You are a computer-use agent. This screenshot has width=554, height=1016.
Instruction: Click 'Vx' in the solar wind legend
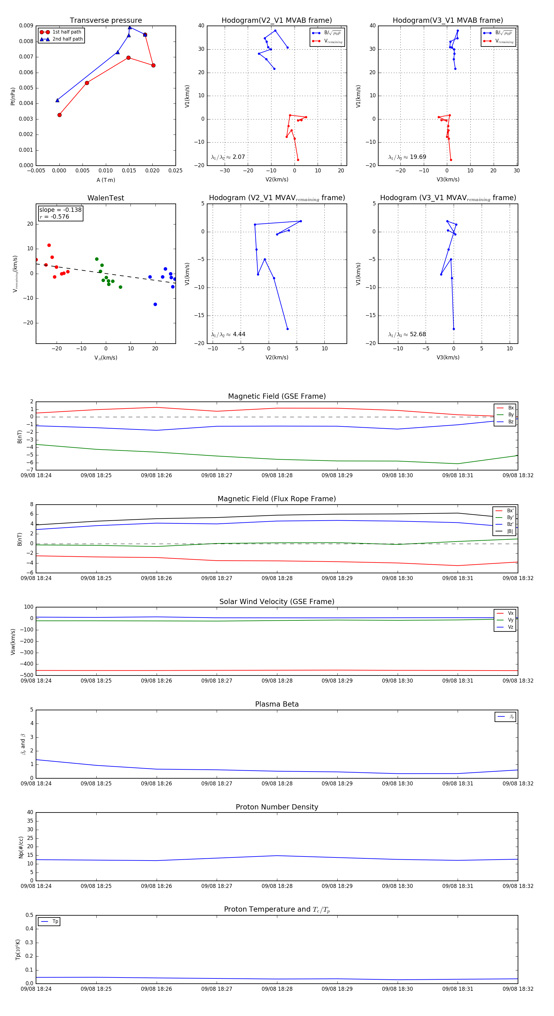(x=505, y=613)
